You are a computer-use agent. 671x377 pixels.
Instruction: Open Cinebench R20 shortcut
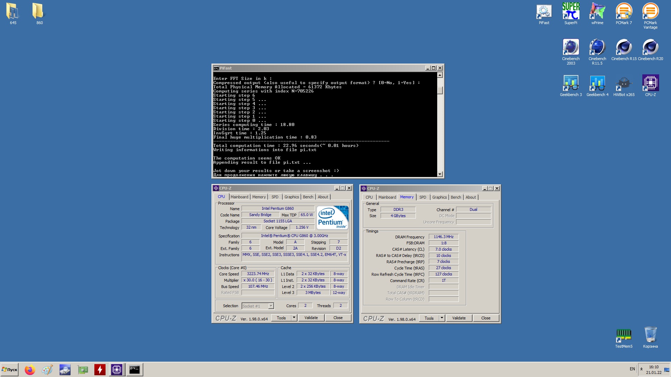[650, 50]
